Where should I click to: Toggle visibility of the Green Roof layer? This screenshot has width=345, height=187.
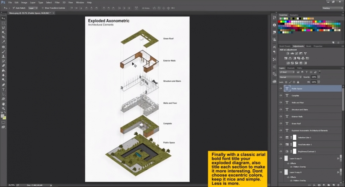tap(281, 123)
